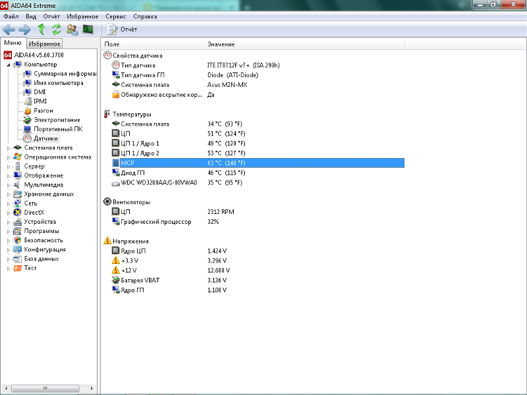Click the Программы icon
The height and width of the screenshot is (395, 527).
[18, 231]
